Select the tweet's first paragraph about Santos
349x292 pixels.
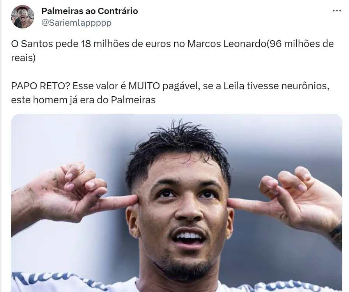point(172,51)
